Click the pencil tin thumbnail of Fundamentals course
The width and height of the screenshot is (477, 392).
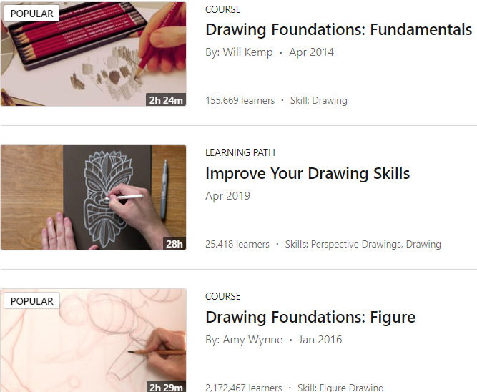tap(94, 54)
